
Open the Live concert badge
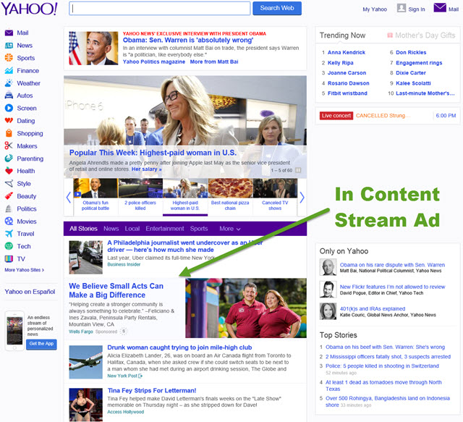pos(336,116)
